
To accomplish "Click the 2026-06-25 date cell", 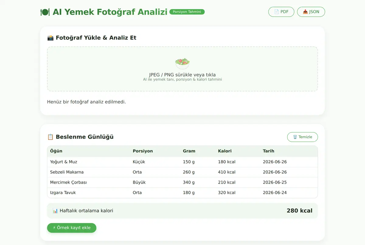I will [275, 182].
